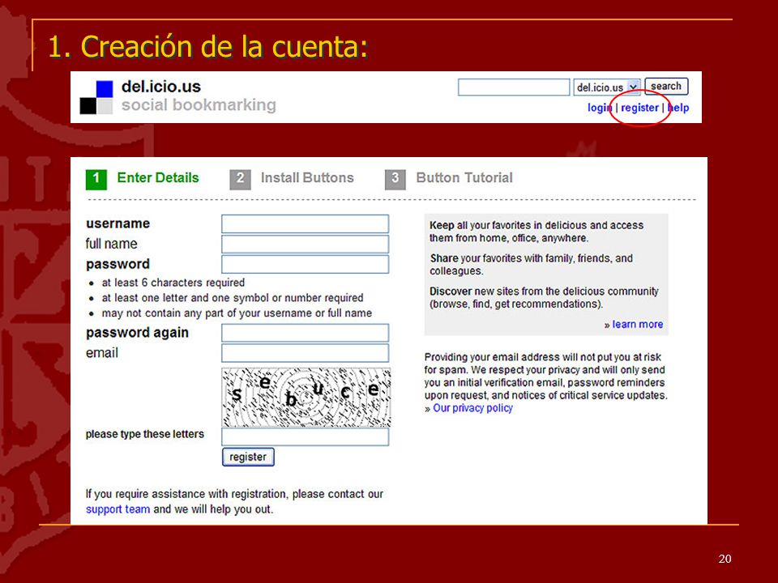This screenshot has height=583, width=778.
Task: Click the search button in header
Action: coord(666,87)
